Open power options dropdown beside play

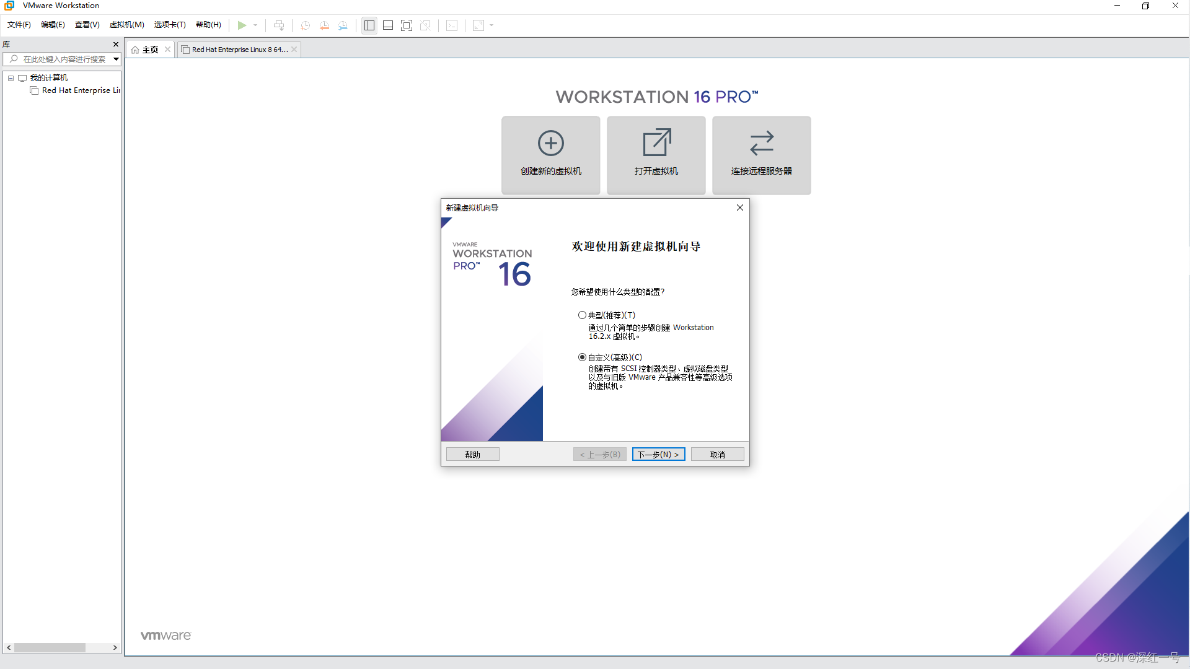[x=255, y=25]
